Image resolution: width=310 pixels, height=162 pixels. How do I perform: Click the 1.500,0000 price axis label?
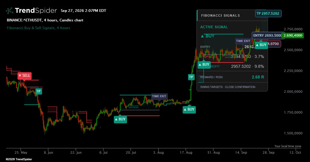click(x=293, y=133)
